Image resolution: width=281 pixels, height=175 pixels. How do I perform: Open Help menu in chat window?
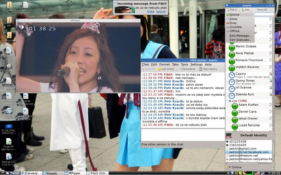tap(208, 64)
